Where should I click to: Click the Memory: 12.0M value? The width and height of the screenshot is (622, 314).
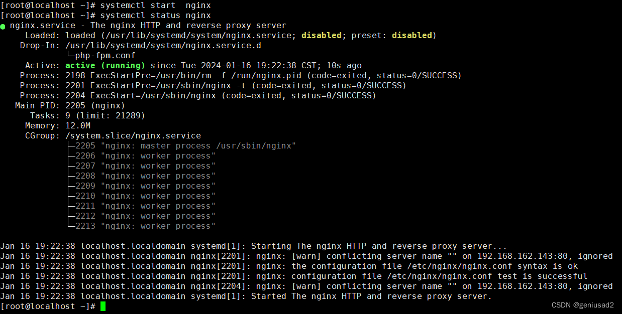click(x=78, y=125)
